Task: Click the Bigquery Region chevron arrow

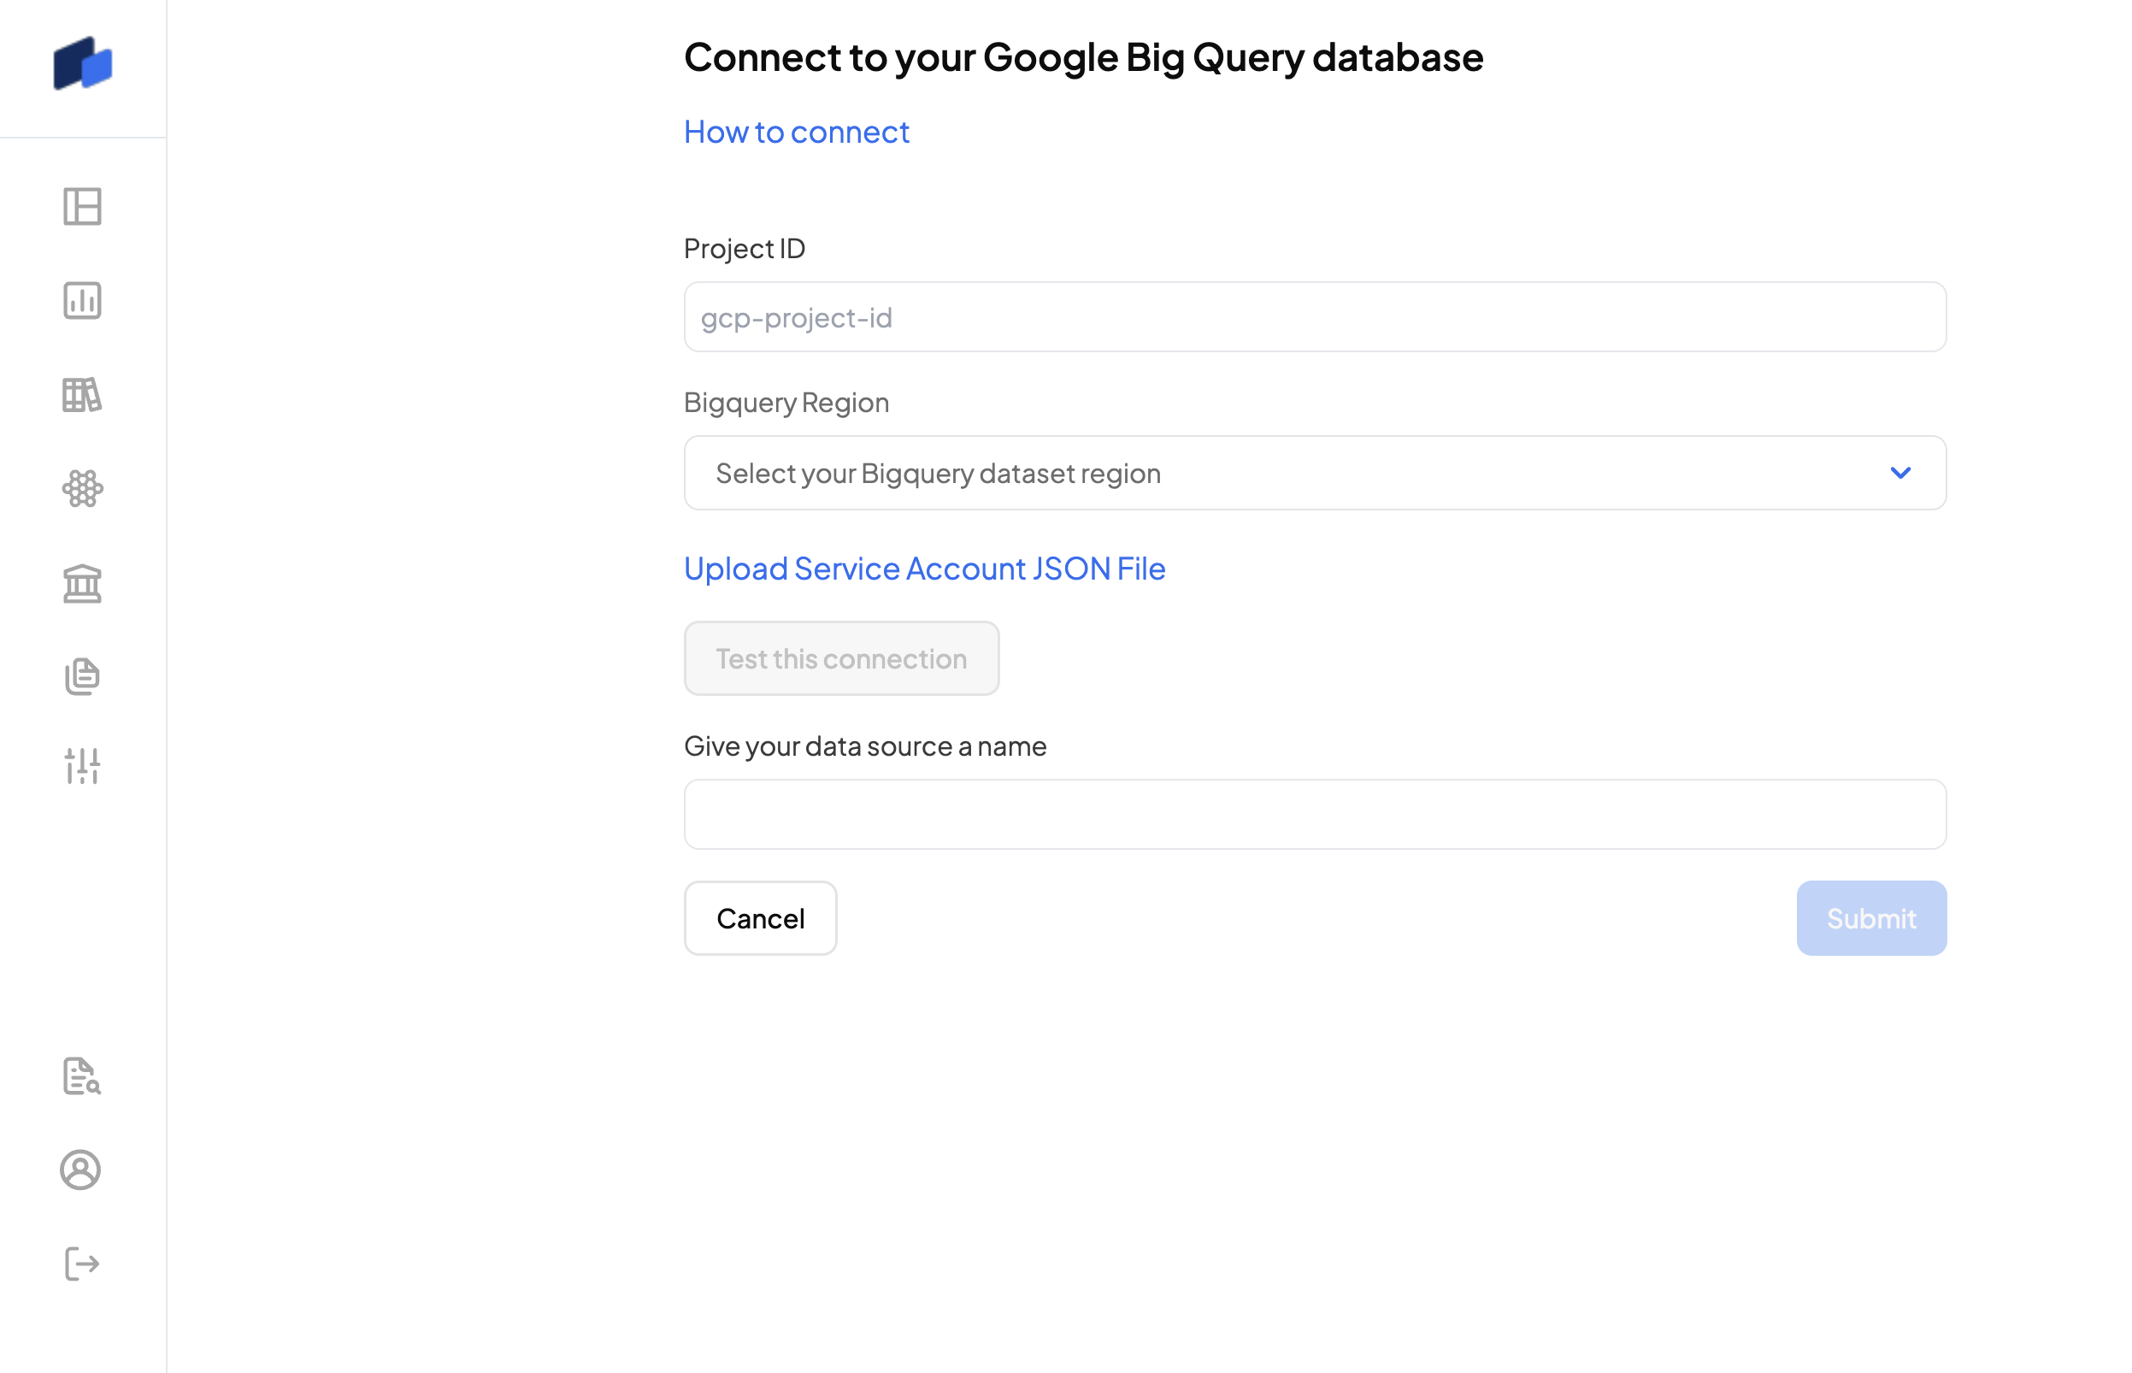Action: coord(1899,473)
